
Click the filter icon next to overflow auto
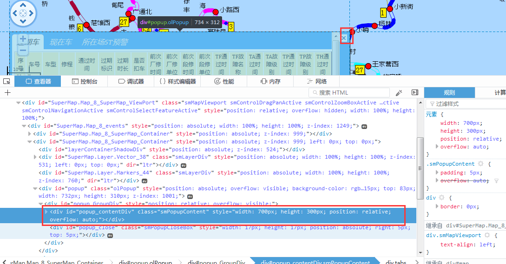point(496,180)
